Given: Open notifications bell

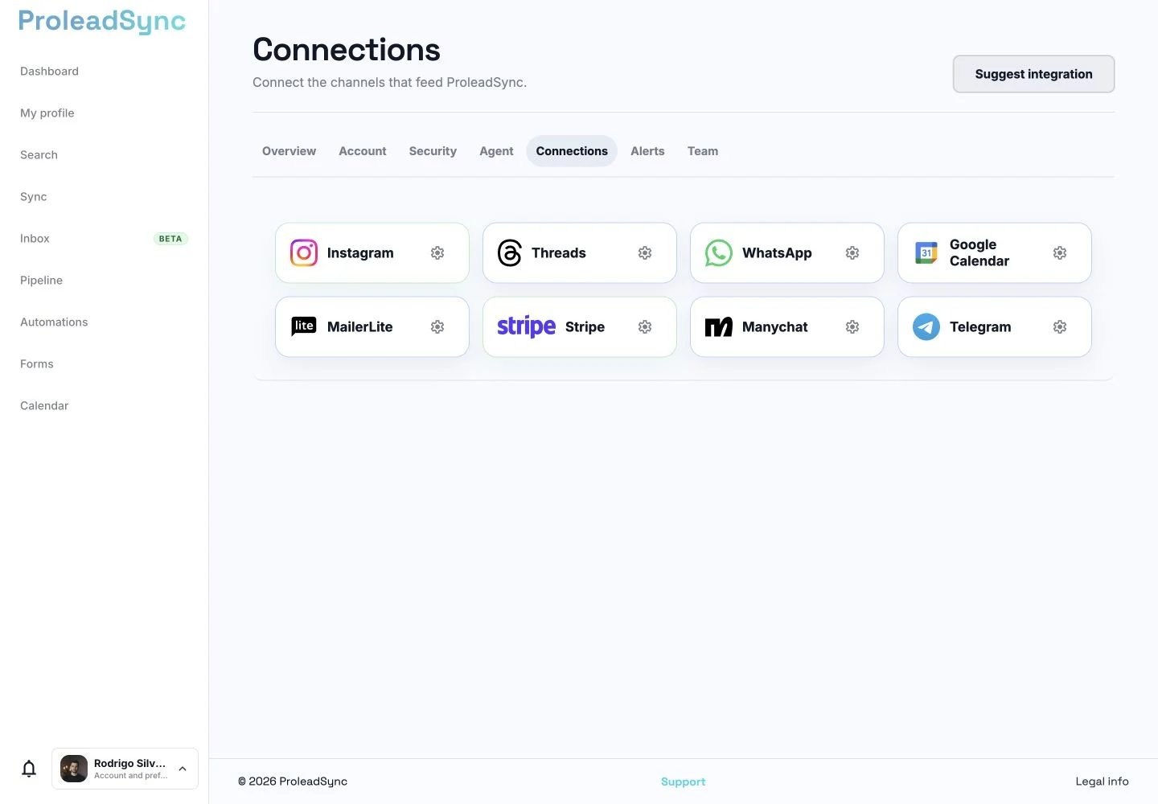Looking at the screenshot, I should point(29,769).
